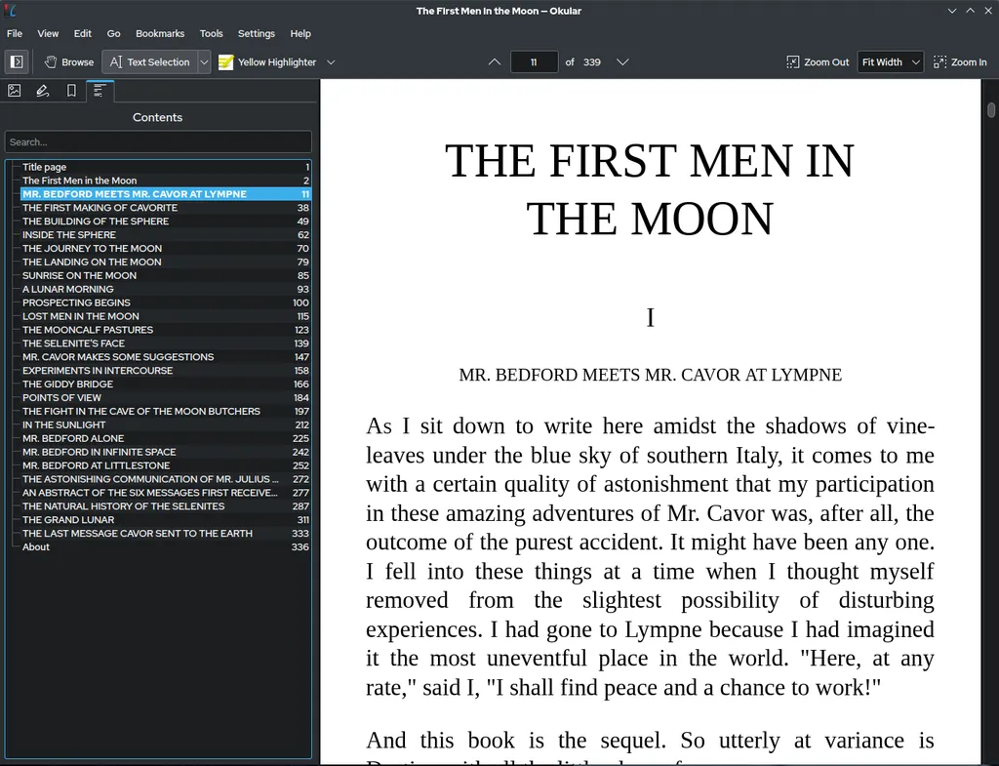Click the page number field
999x766 pixels.
point(534,61)
